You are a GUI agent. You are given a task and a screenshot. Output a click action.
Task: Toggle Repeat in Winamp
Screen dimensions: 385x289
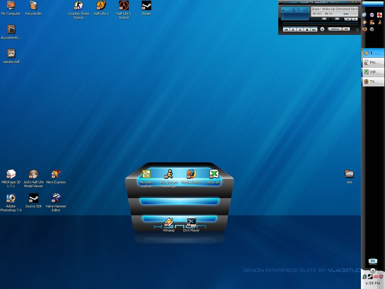[x=346, y=29]
